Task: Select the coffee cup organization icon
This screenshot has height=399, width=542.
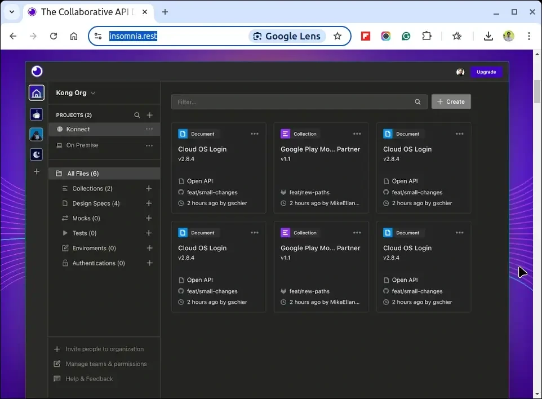Action: (x=36, y=114)
